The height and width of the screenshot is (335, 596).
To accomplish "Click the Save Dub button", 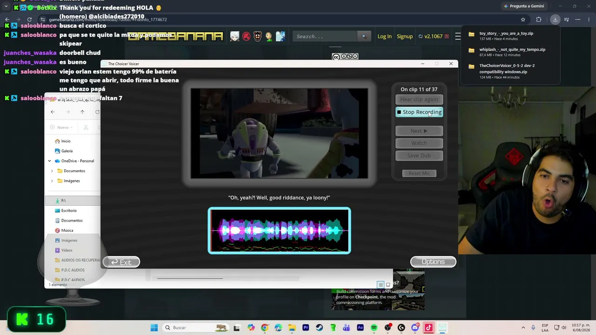I will coord(419,155).
